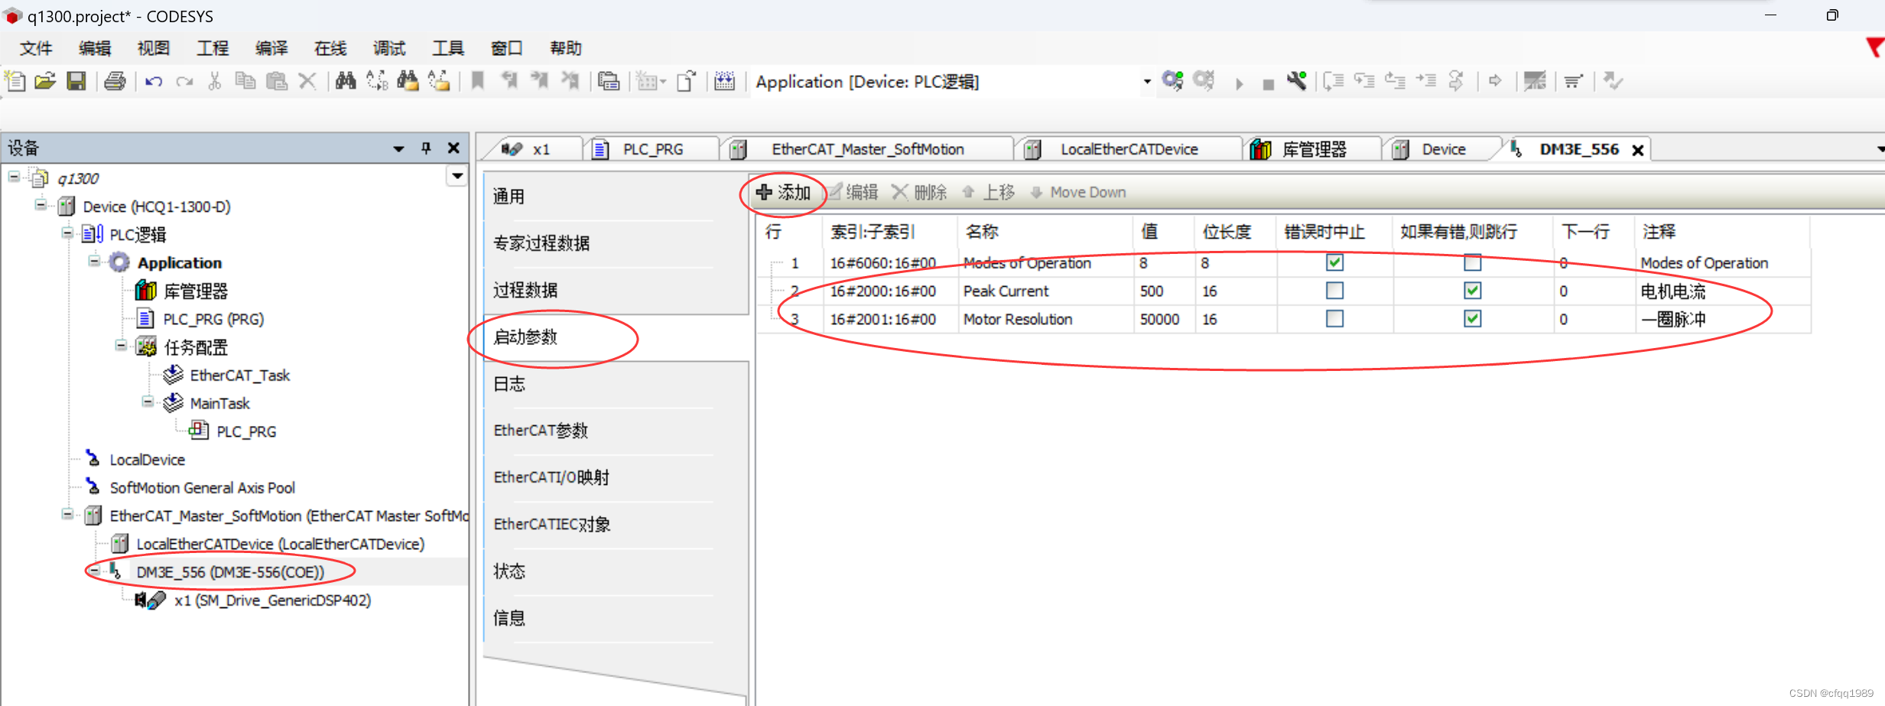Open the 启动参数 side tab
The image size is (1885, 706).
(x=525, y=337)
